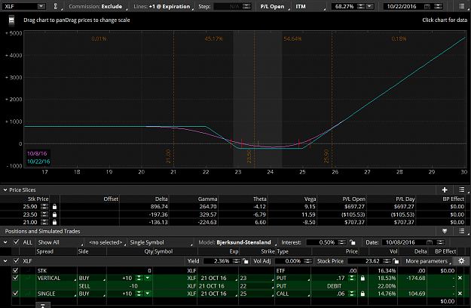
Task: Open the ITM probability mode dropdown
Action: [310, 6]
